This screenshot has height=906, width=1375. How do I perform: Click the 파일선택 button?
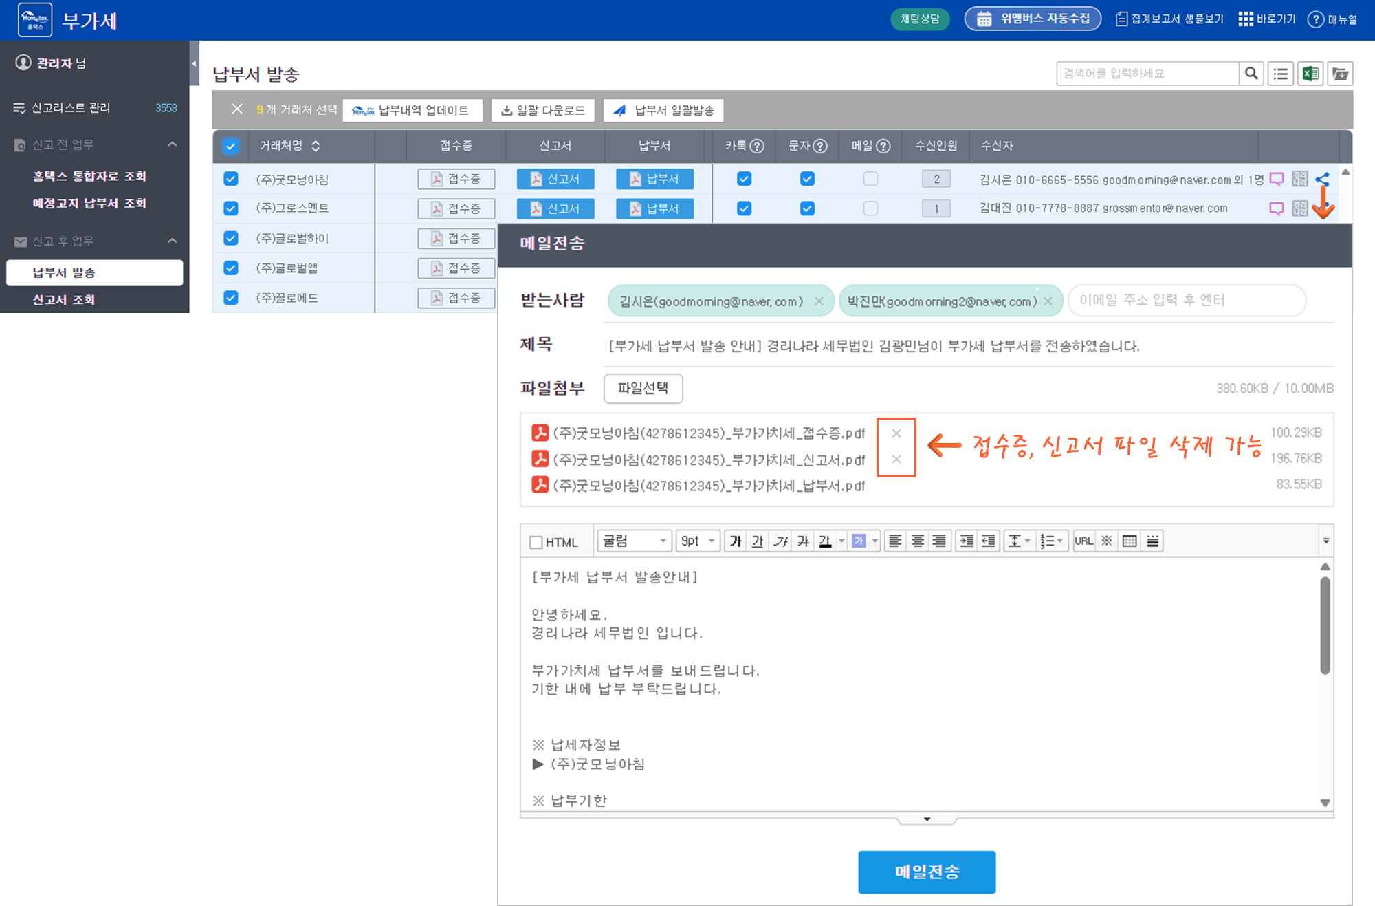(x=643, y=388)
